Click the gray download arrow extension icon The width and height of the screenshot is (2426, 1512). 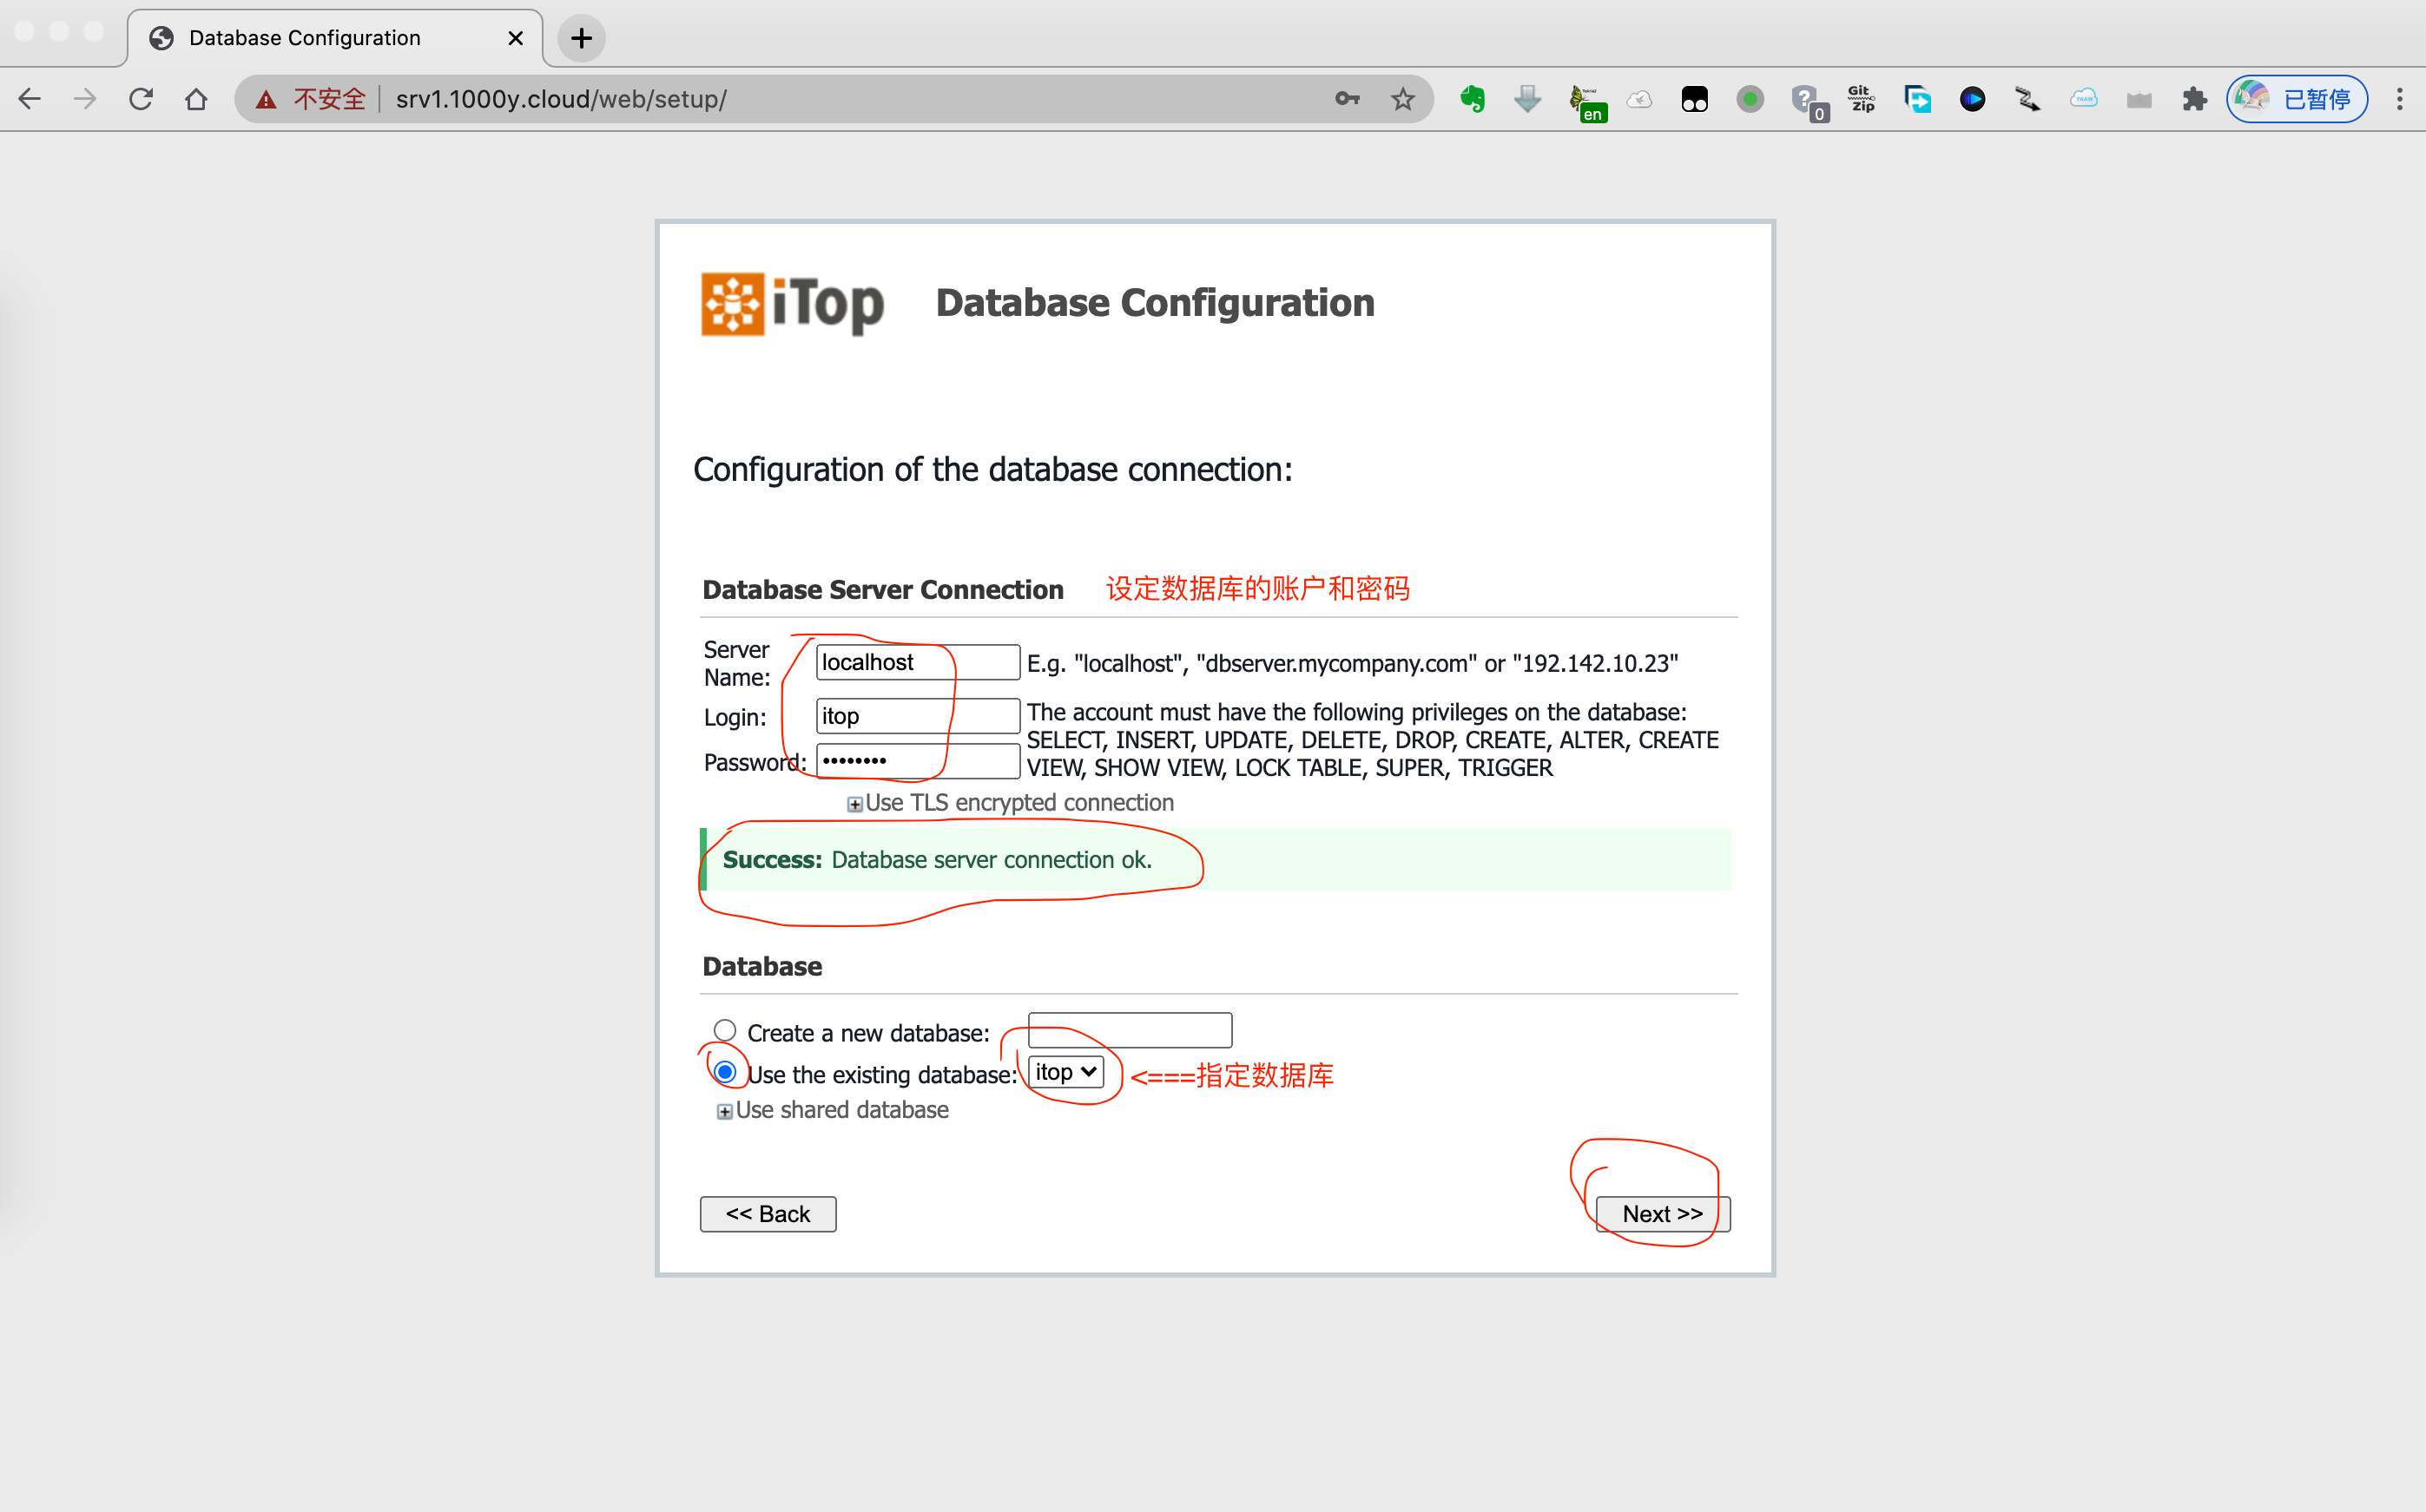(x=1527, y=99)
